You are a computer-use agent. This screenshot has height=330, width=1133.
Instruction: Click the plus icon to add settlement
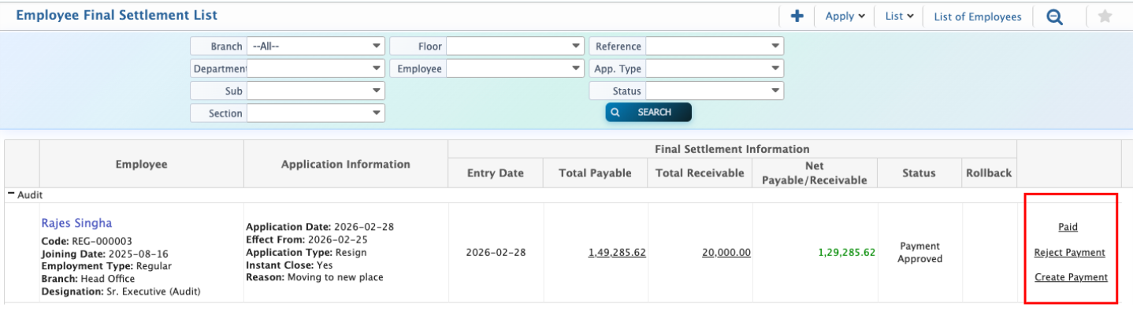tap(797, 17)
